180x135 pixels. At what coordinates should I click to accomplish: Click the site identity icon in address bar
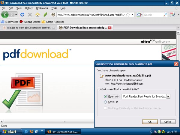click(x=53, y=15)
